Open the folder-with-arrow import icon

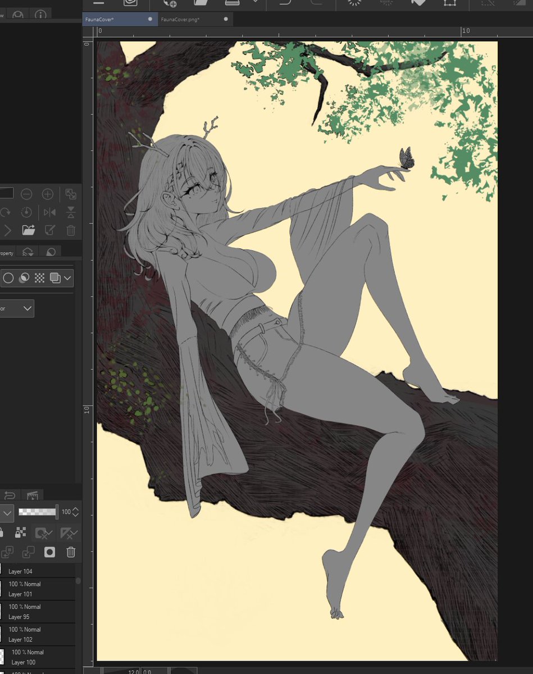29,230
